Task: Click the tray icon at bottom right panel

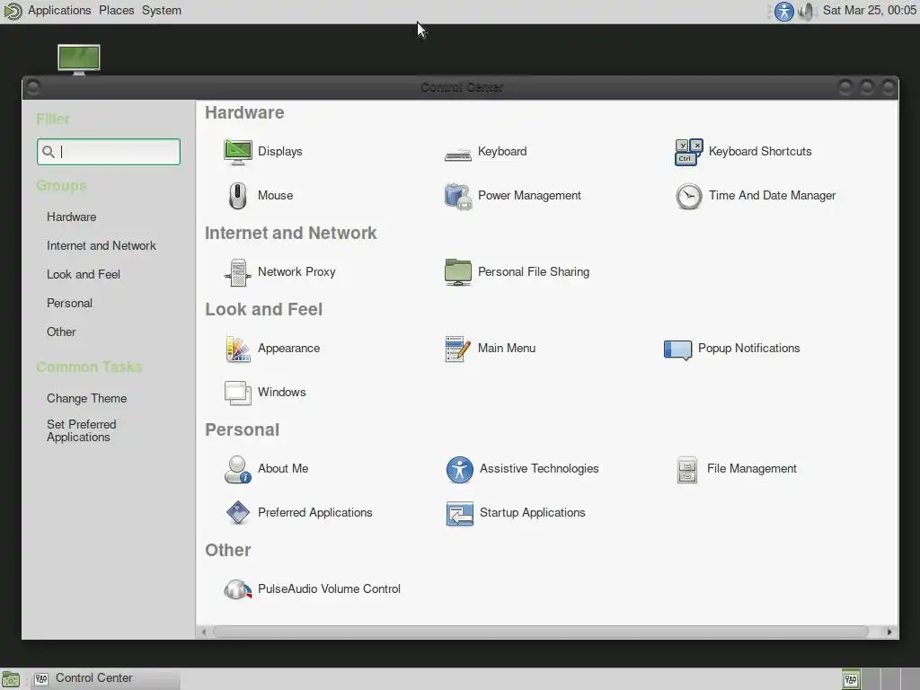Action: [851, 679]
